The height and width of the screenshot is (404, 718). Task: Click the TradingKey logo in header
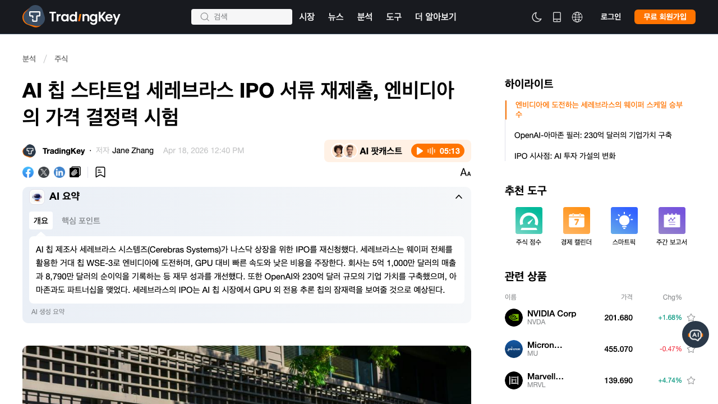71,17
